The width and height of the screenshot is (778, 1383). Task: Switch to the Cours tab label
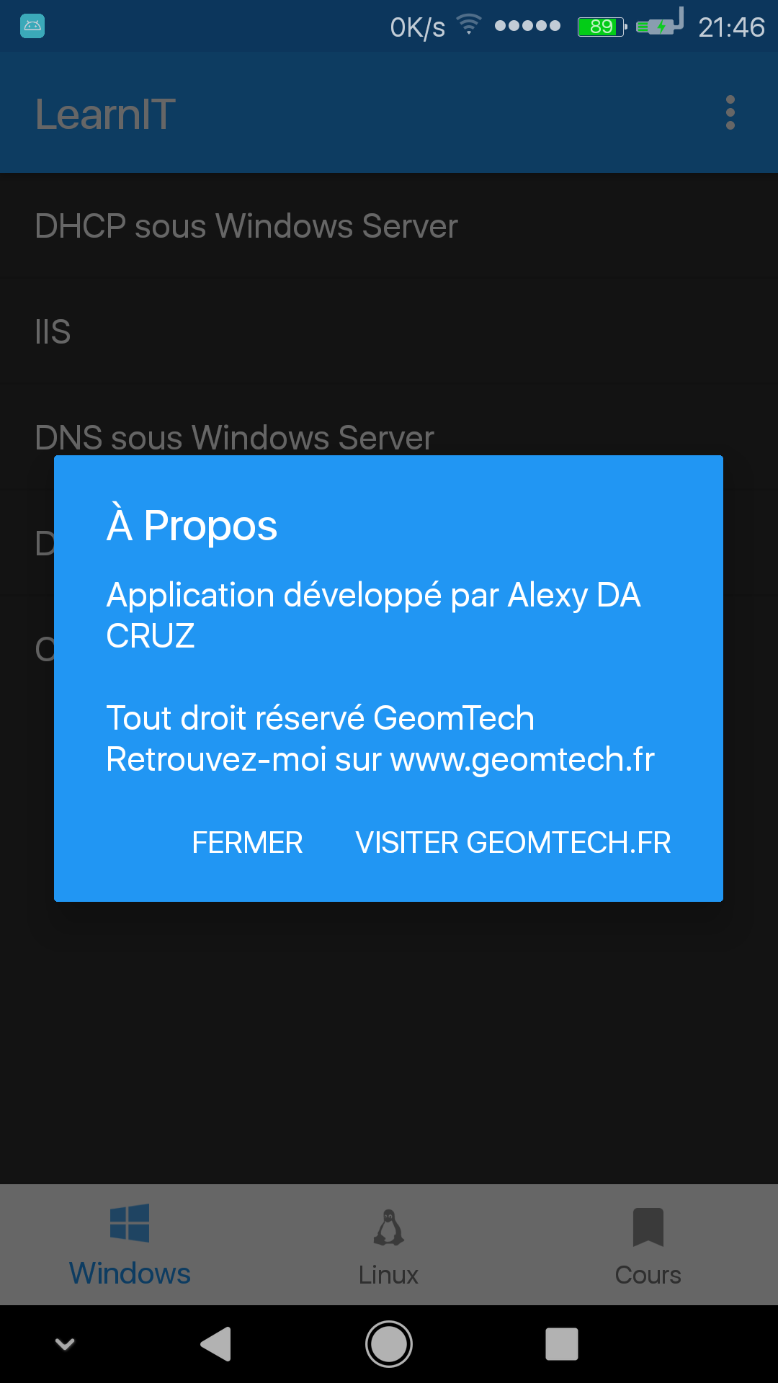(x=648, y=1275)
